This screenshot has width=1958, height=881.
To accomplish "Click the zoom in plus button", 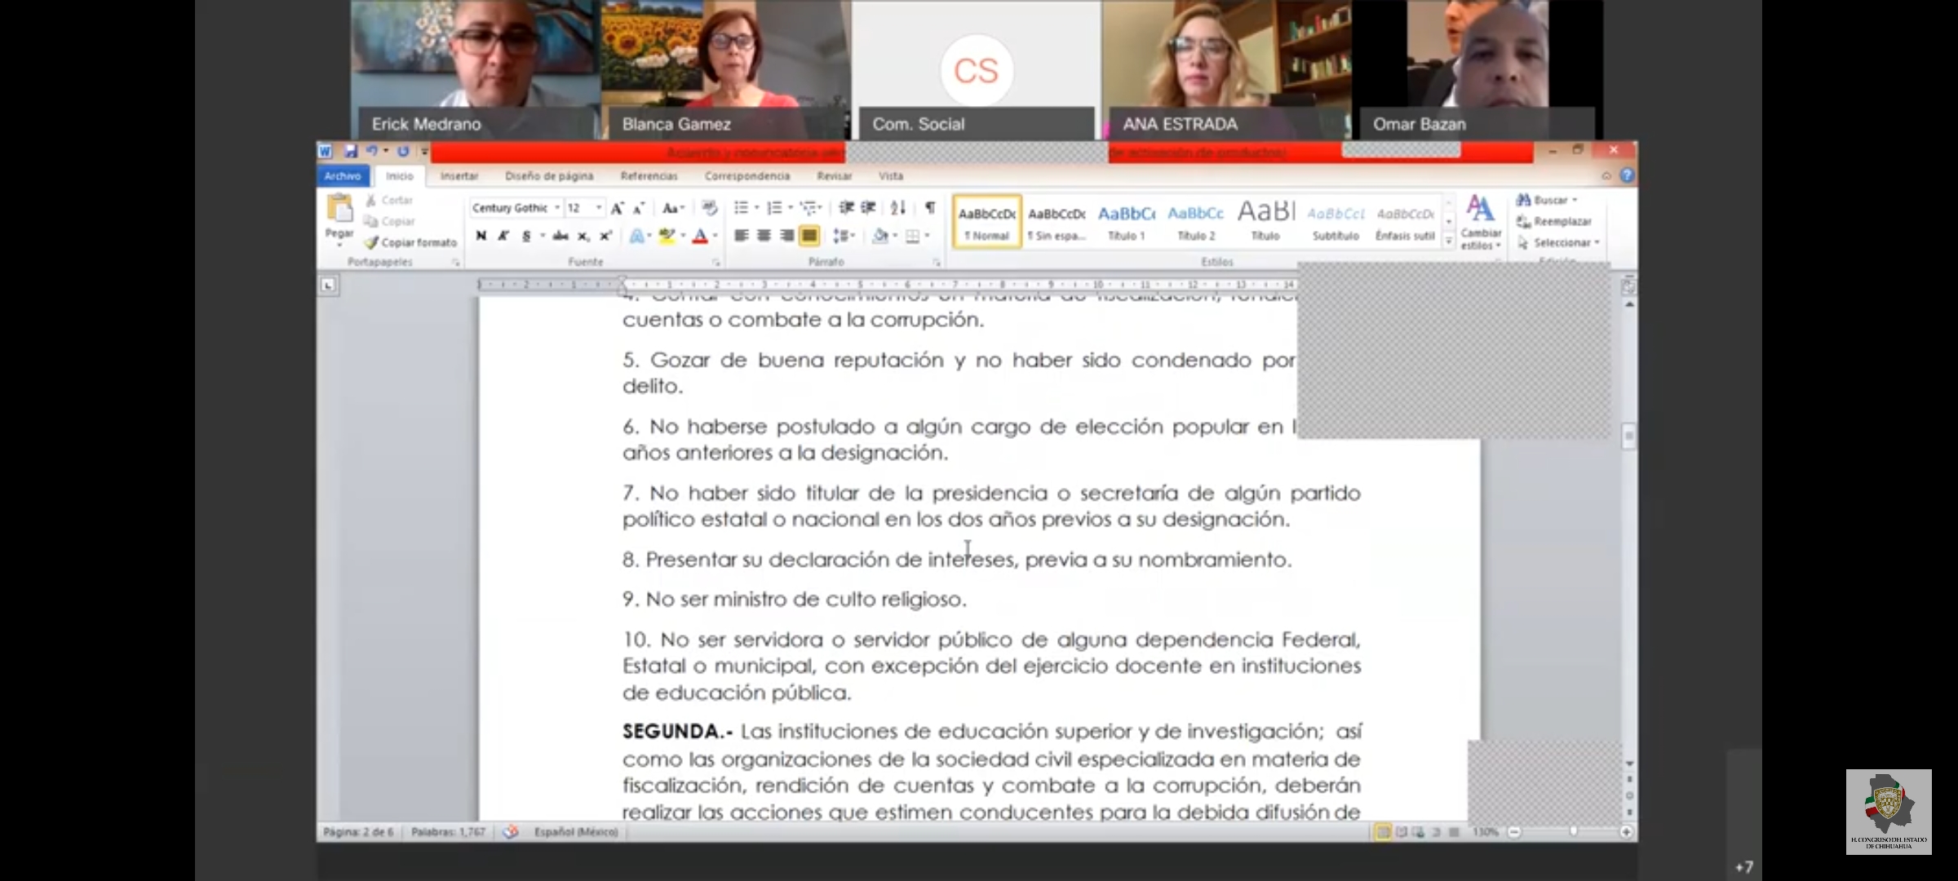I will click(x=1626, y=832).
